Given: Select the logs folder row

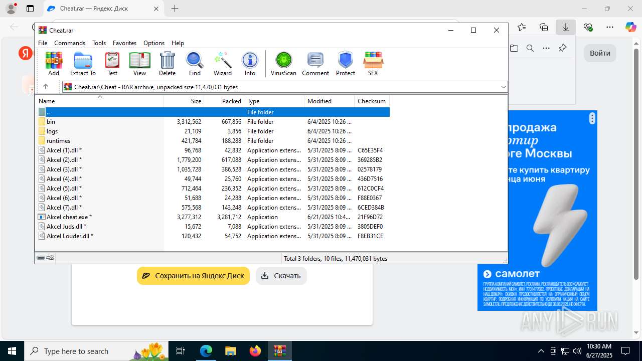Looking at the screenshot, I should (x=213, y=131).
